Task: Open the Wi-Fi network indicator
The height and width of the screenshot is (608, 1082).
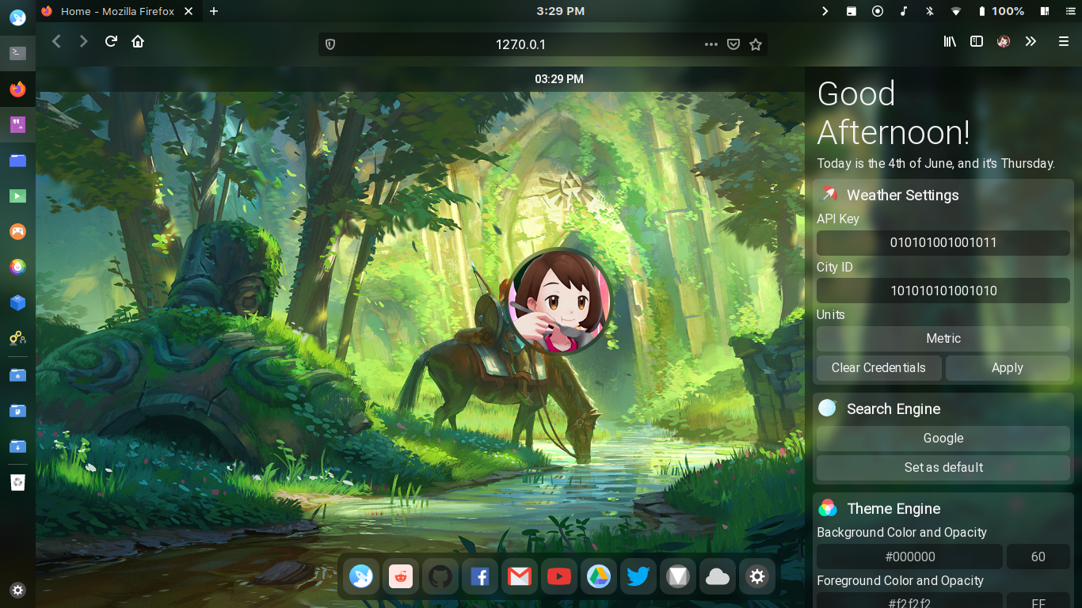Action: click(956, 11)
